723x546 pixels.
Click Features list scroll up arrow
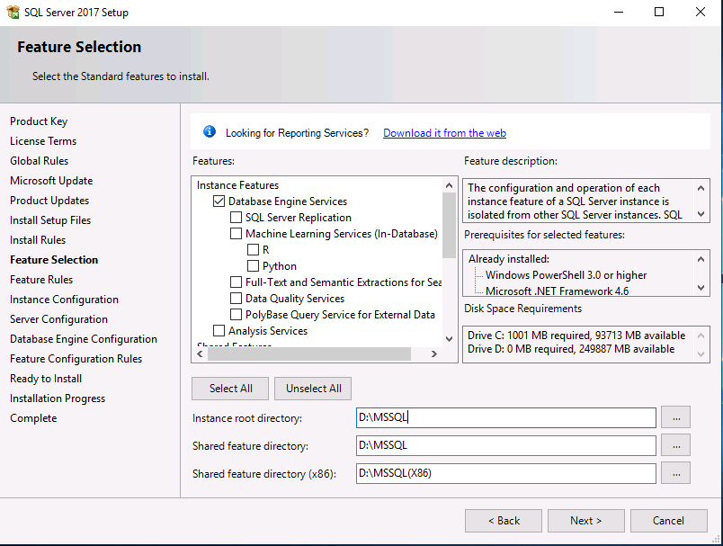tap(449, 185)
